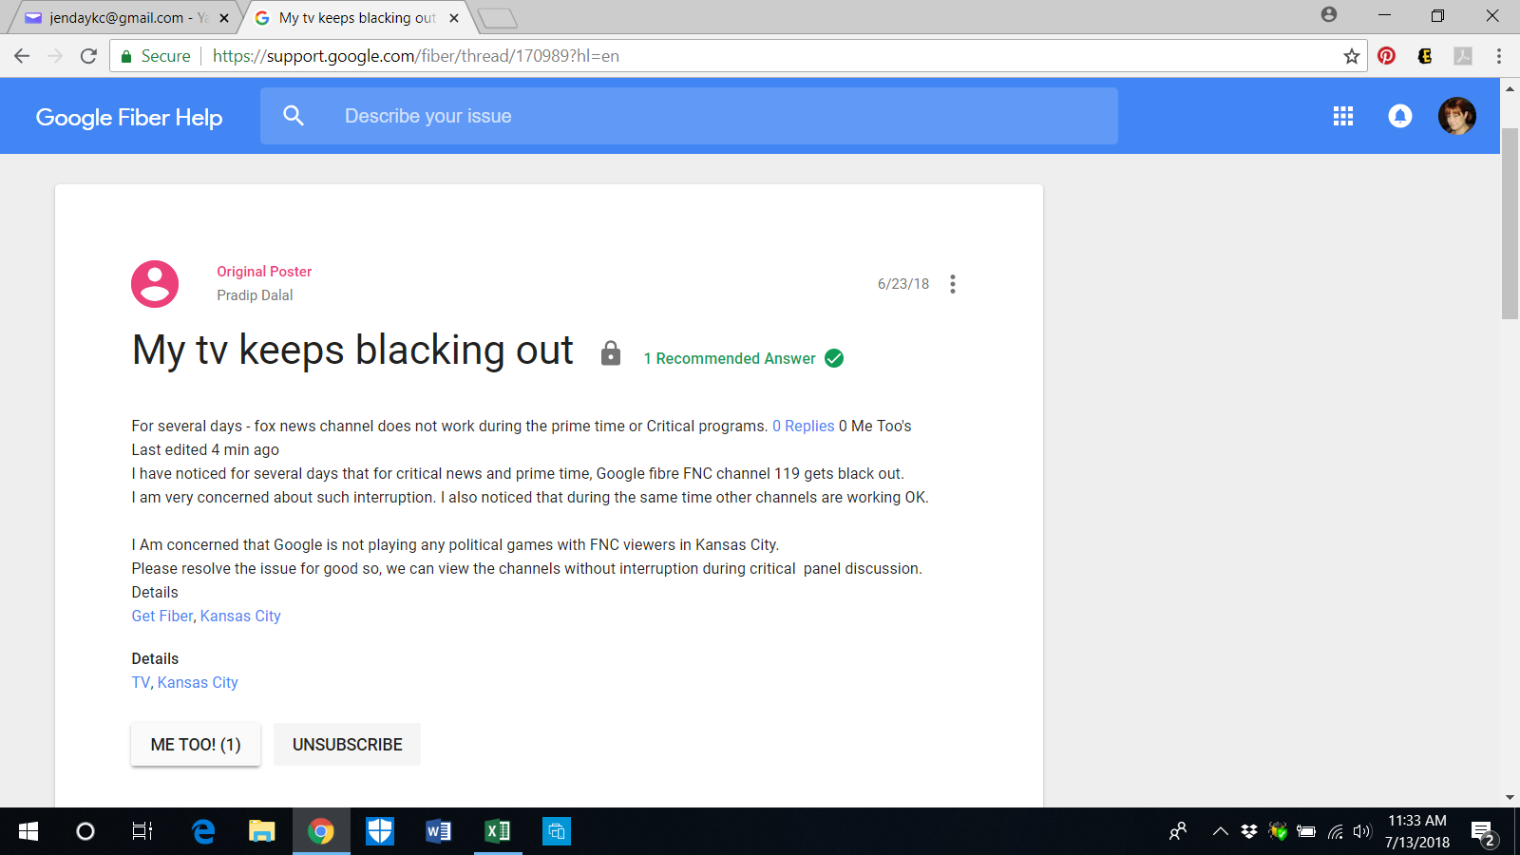Open the Google apps grid

click(x=1343, y=116)
